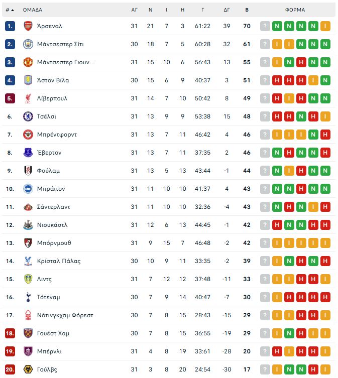This screenshot has height=378, width=338.
Task: Click Arsenal's orange draw form badge
Action: click(x=325, y=26)
